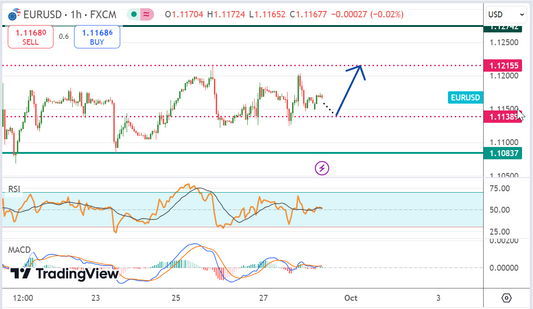Image resolution: width=533 pixels, height=309 pixels.
Task: Click the EURUSD currency pair flag icon
Action: (14, 15)
